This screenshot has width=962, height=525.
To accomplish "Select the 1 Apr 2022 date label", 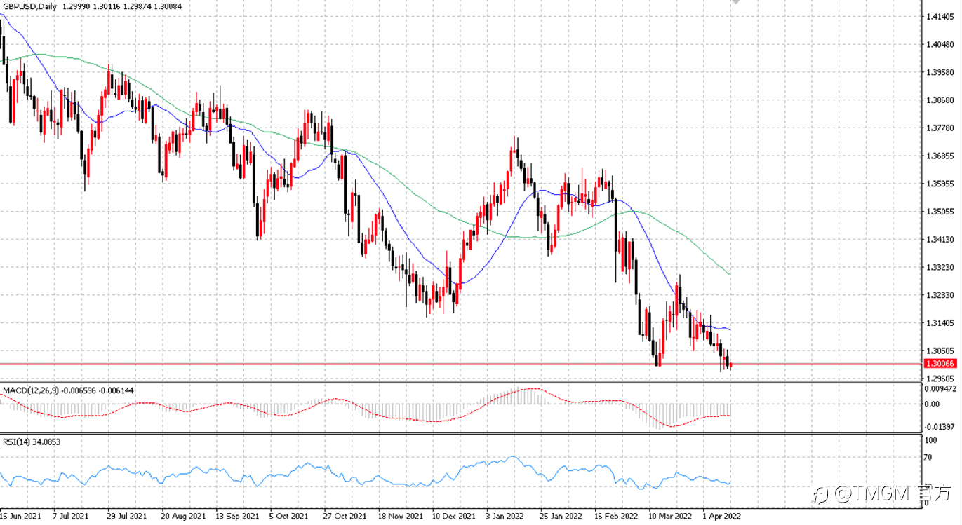I will tap(721, 517).
